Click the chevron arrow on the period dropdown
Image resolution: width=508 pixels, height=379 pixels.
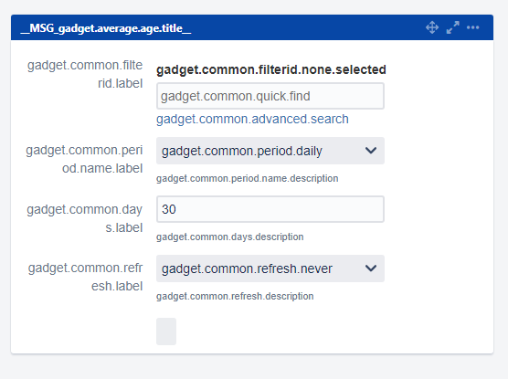[371, 151]
